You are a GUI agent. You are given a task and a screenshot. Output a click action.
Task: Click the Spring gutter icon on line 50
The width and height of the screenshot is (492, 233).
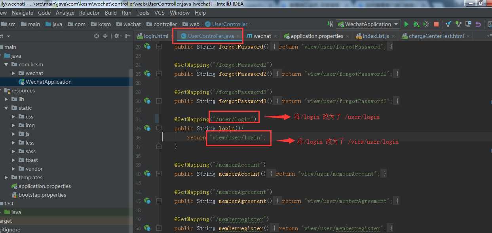click(x=147, y=228)
